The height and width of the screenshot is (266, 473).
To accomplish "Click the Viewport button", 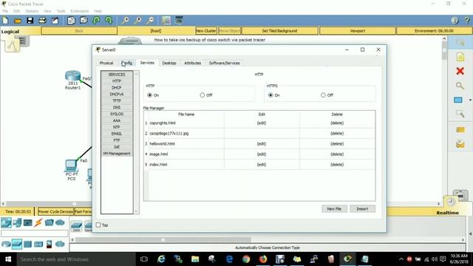I will click(358, 31).
